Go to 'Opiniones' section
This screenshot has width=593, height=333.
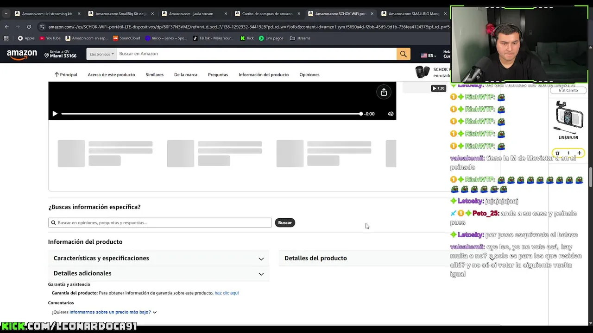click(x=309, y=74)
